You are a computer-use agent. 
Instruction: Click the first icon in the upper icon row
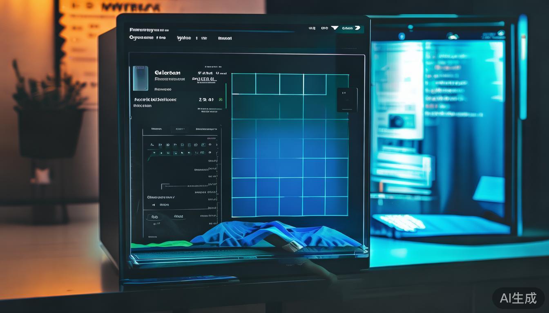pos(152,145)
